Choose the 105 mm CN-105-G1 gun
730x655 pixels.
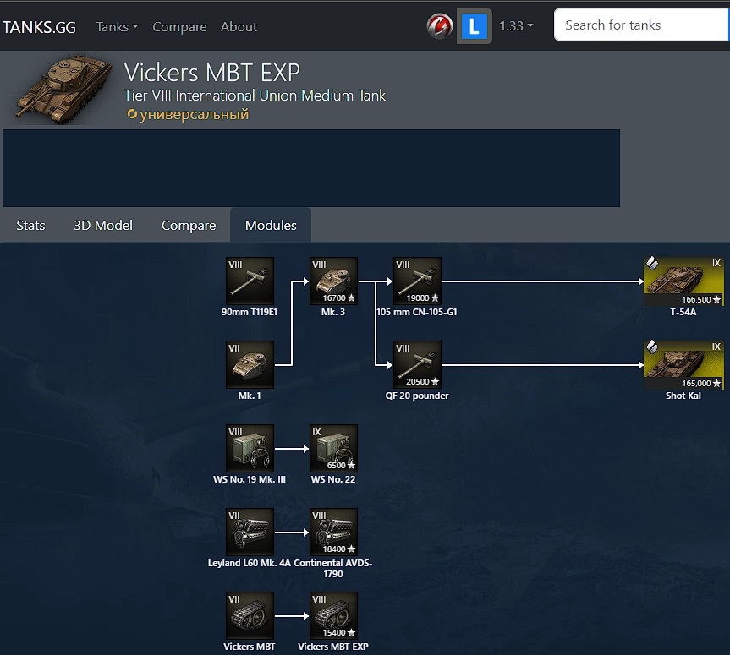point(417,281)
